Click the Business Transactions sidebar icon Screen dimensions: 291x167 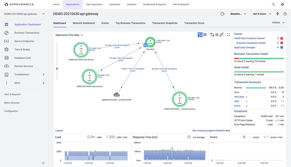[x=6, y=33]
